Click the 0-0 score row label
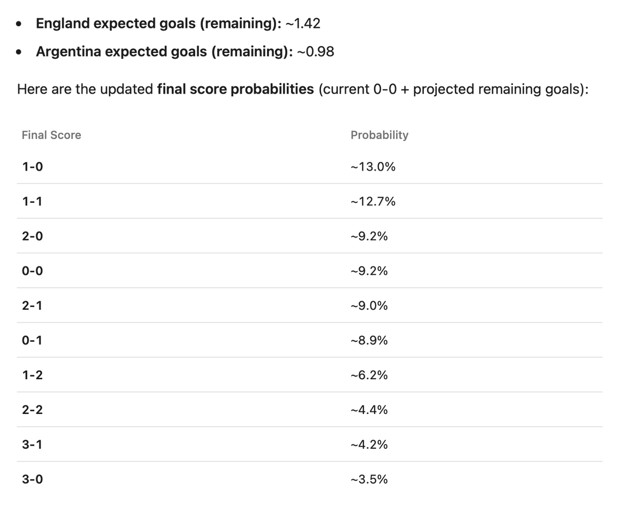The width and height of the screenshot is (642, 506). 32,271
